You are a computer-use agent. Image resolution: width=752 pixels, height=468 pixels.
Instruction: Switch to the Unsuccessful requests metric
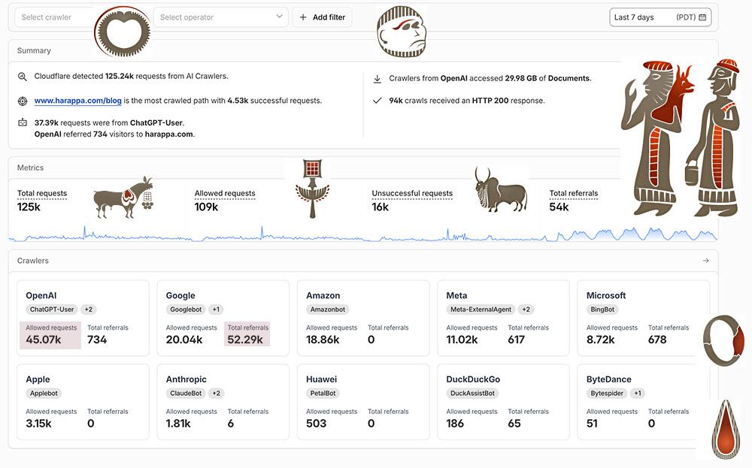[412, 194]
